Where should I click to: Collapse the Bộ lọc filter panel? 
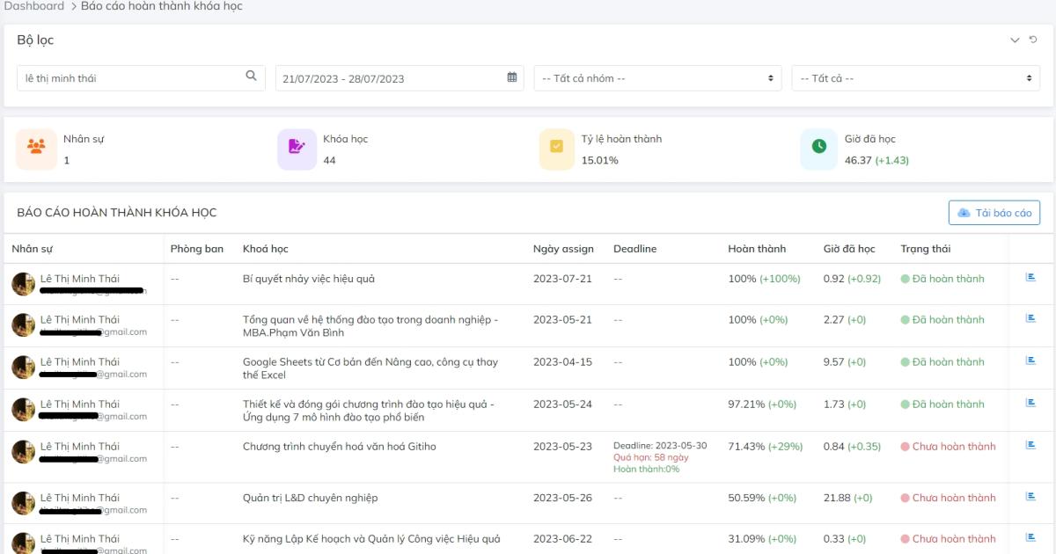[1015, 40]
